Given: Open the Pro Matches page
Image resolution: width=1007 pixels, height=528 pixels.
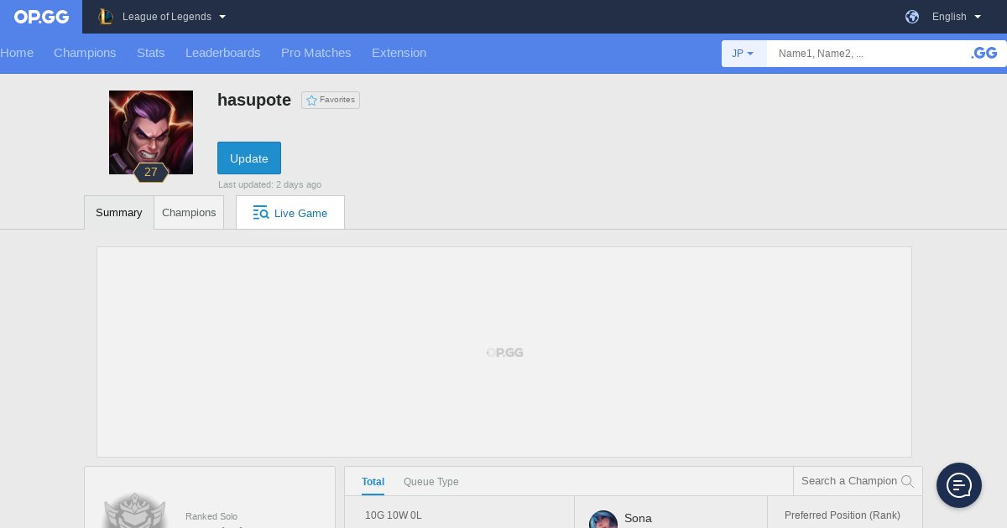Looking at the screenshot, I should coord(316,53).
